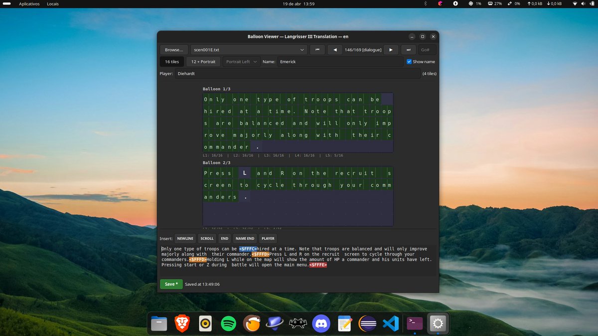The height and width of the screenshot is (336, 598).
Task: Open Discord from the dock
Action: pos(321,324)
